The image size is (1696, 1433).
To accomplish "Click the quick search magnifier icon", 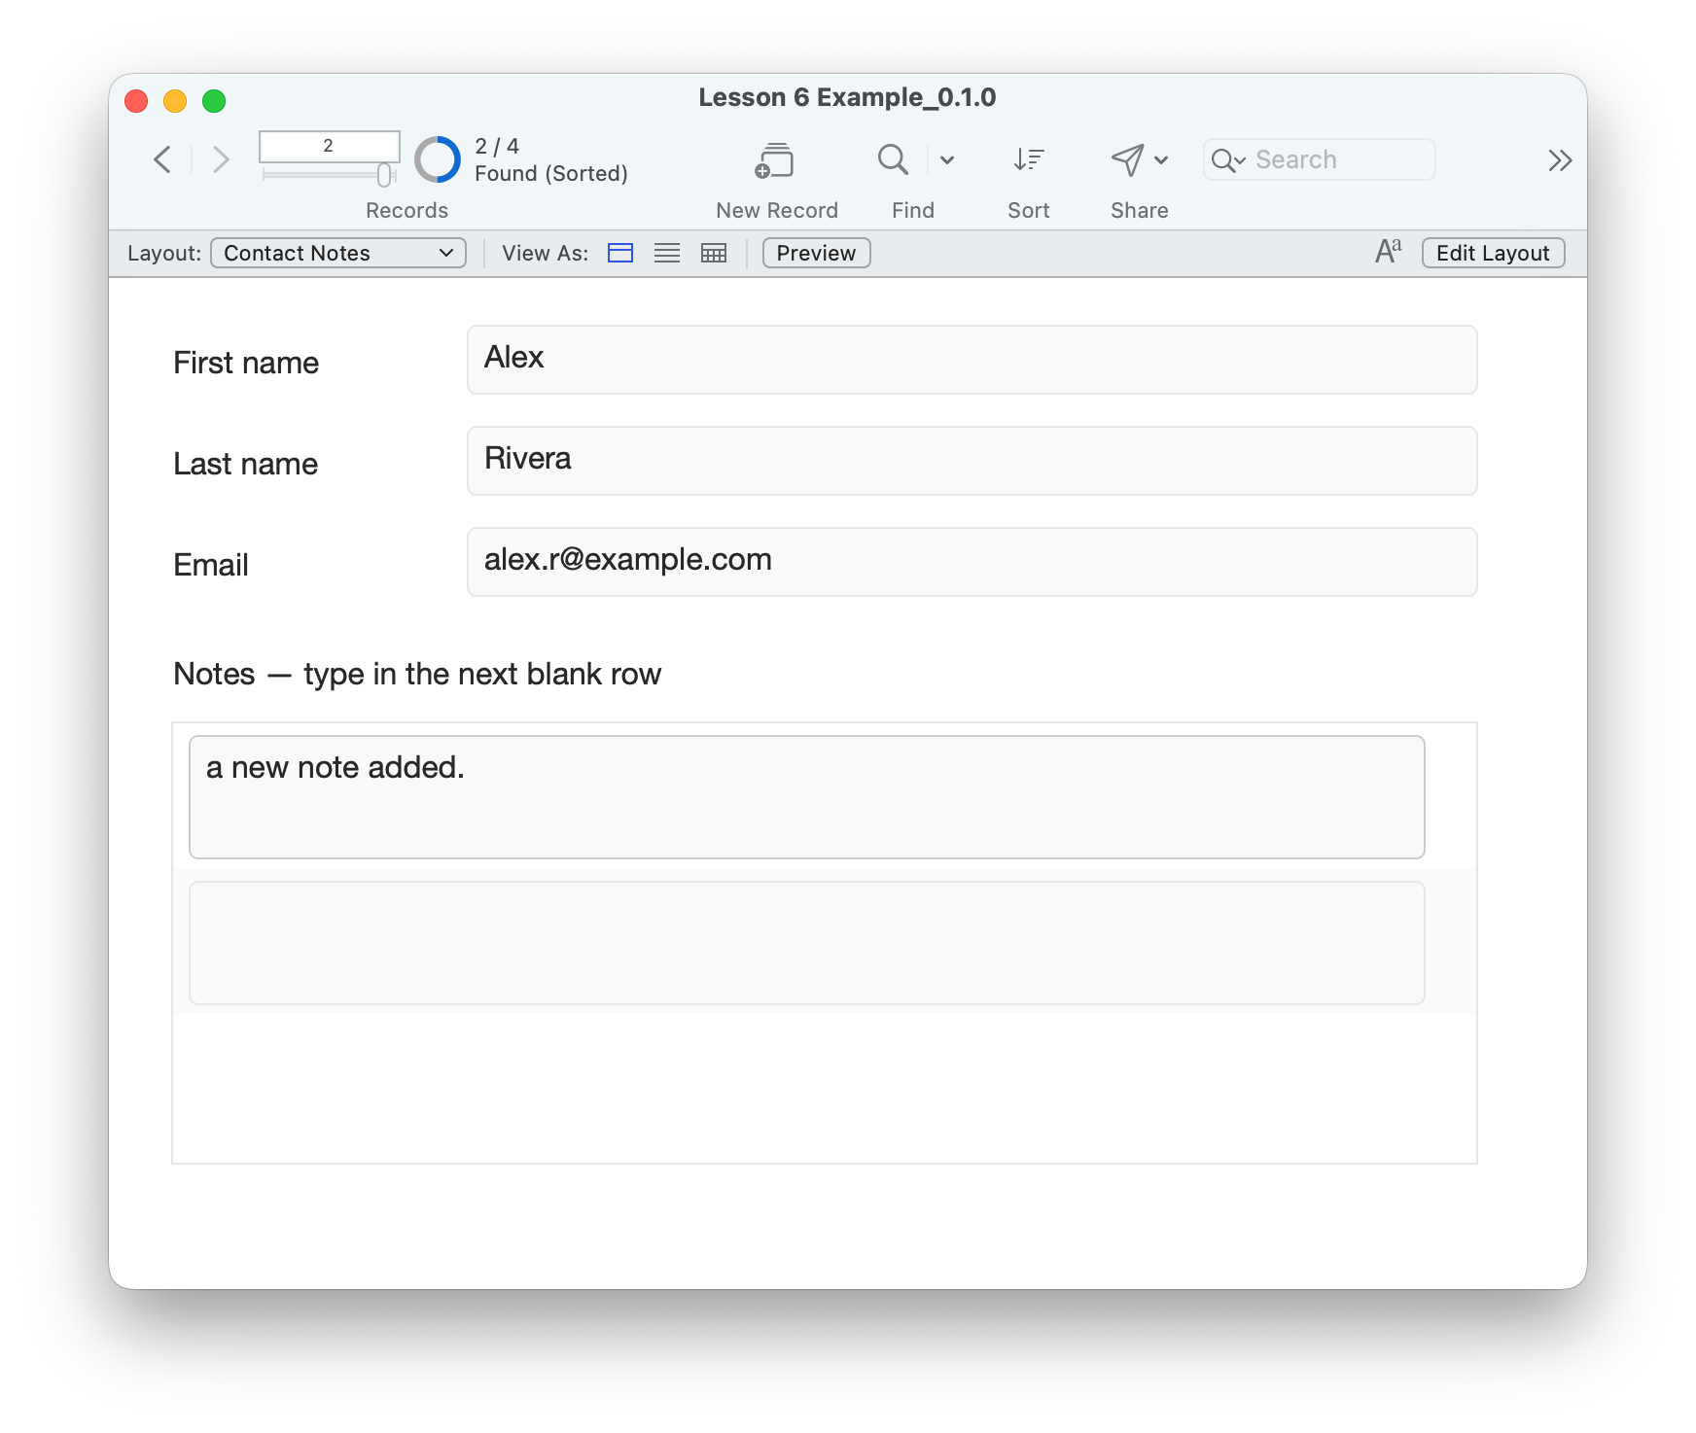I will [1228, 160].
